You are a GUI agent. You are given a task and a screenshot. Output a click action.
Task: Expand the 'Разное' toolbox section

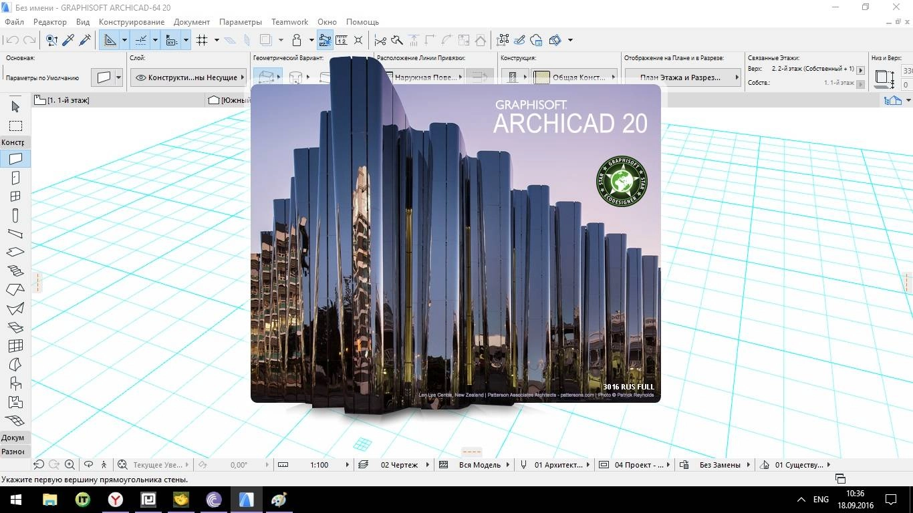coord(13,452)
